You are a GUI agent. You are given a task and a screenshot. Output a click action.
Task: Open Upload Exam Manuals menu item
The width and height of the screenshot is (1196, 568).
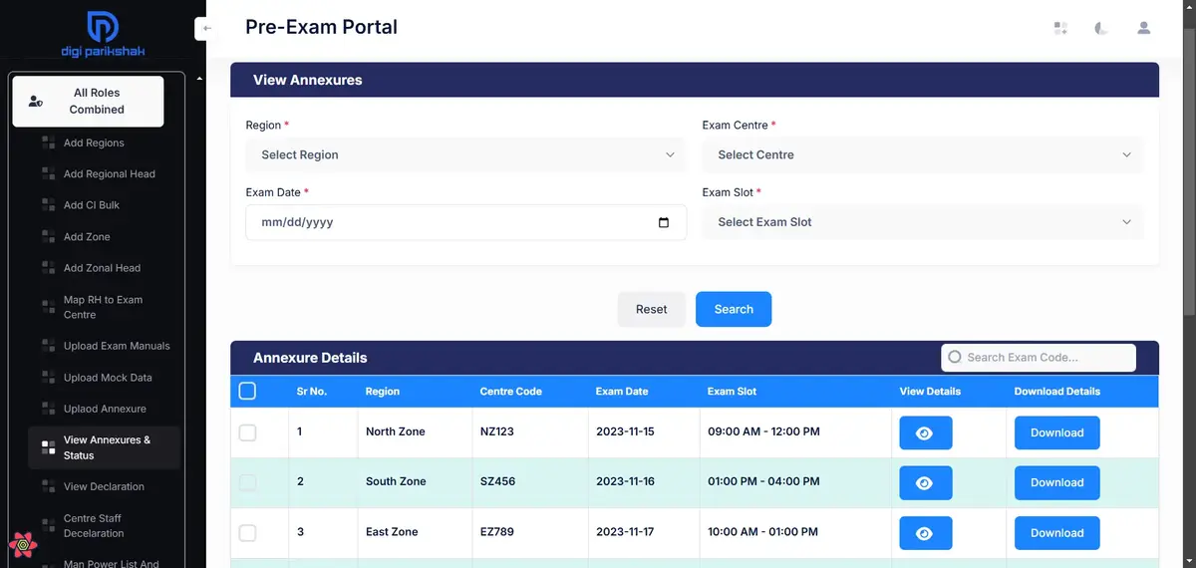tap(117, 346)
